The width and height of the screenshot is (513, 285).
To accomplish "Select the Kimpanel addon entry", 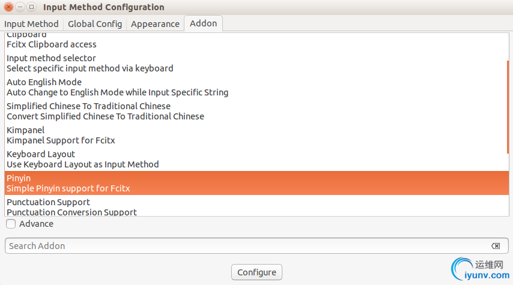I will coord(257,136).
